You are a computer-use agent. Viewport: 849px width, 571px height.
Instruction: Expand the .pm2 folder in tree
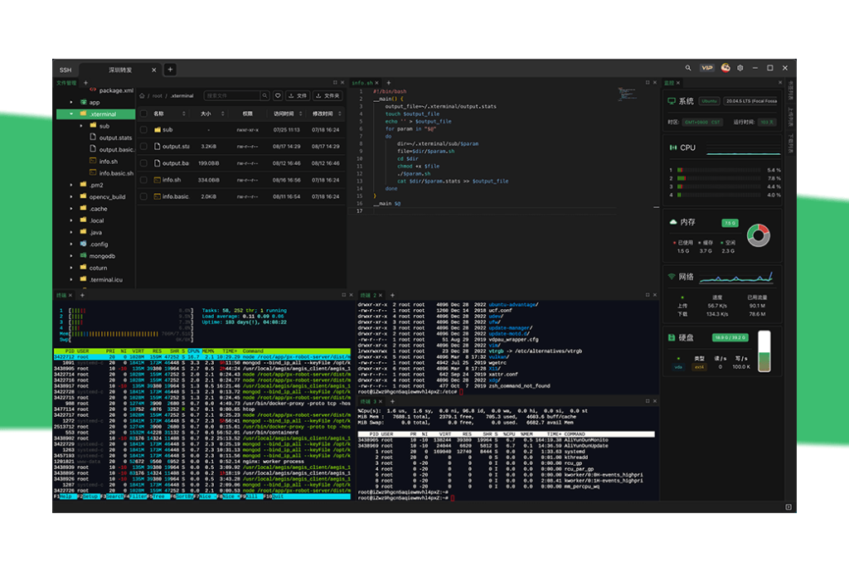click(71, 185)
